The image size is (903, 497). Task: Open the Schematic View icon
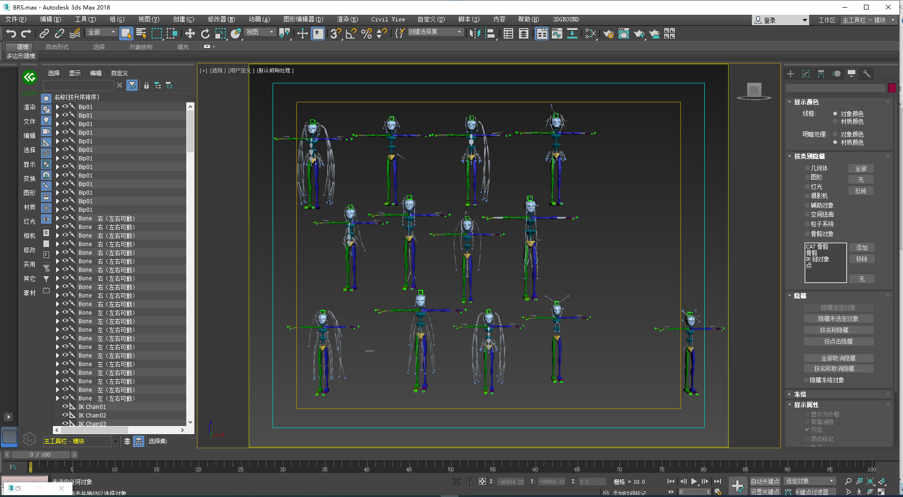coord(572,33)
